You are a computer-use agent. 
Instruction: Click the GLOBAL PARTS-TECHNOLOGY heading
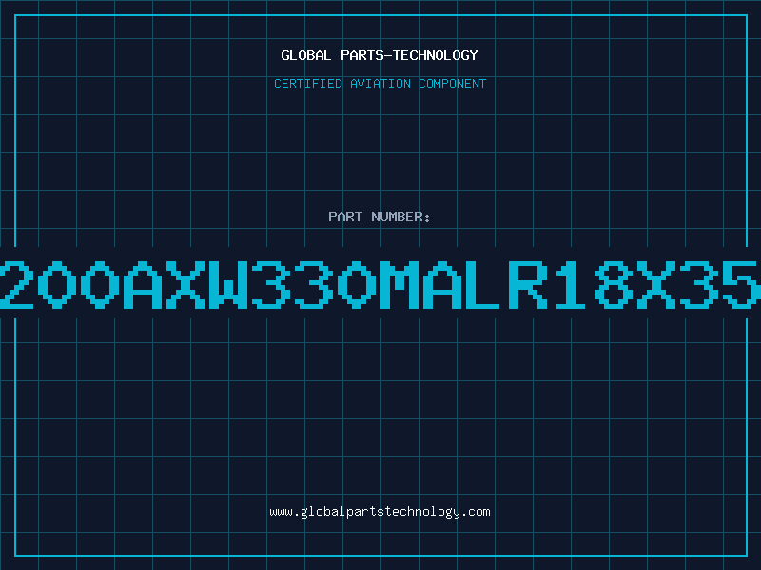[380, 55]
